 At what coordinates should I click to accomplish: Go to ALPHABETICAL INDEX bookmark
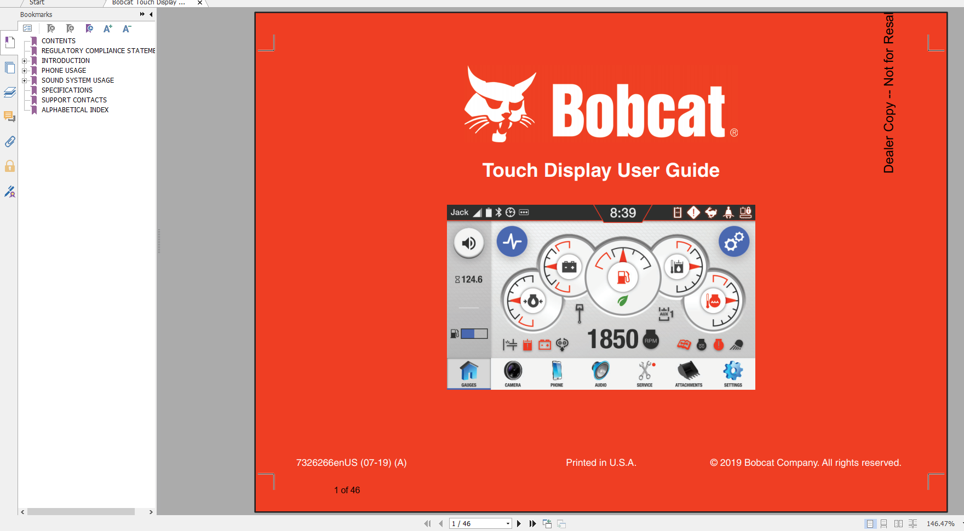(75, 109)
